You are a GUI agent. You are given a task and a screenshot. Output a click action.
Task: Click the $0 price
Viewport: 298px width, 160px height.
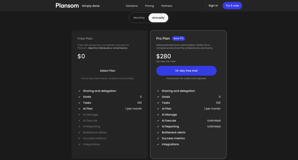coord(81,56)
